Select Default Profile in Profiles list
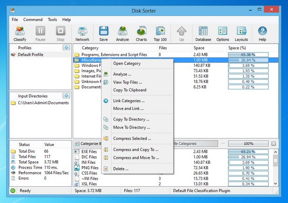 click(41, 54)
